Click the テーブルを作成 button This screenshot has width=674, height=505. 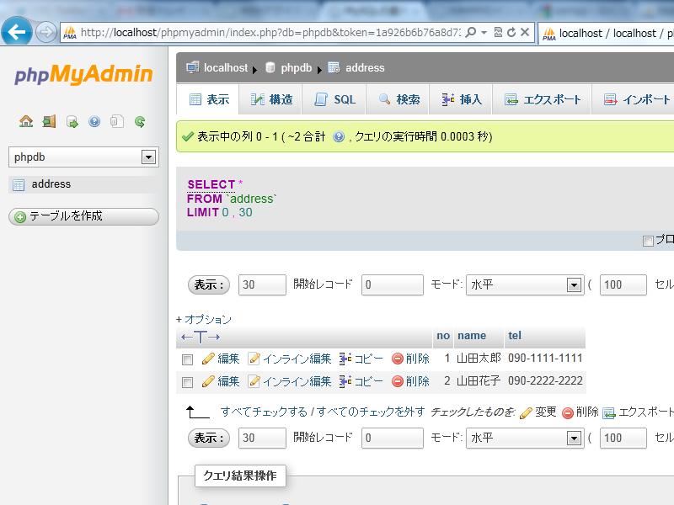coord(83,216)
